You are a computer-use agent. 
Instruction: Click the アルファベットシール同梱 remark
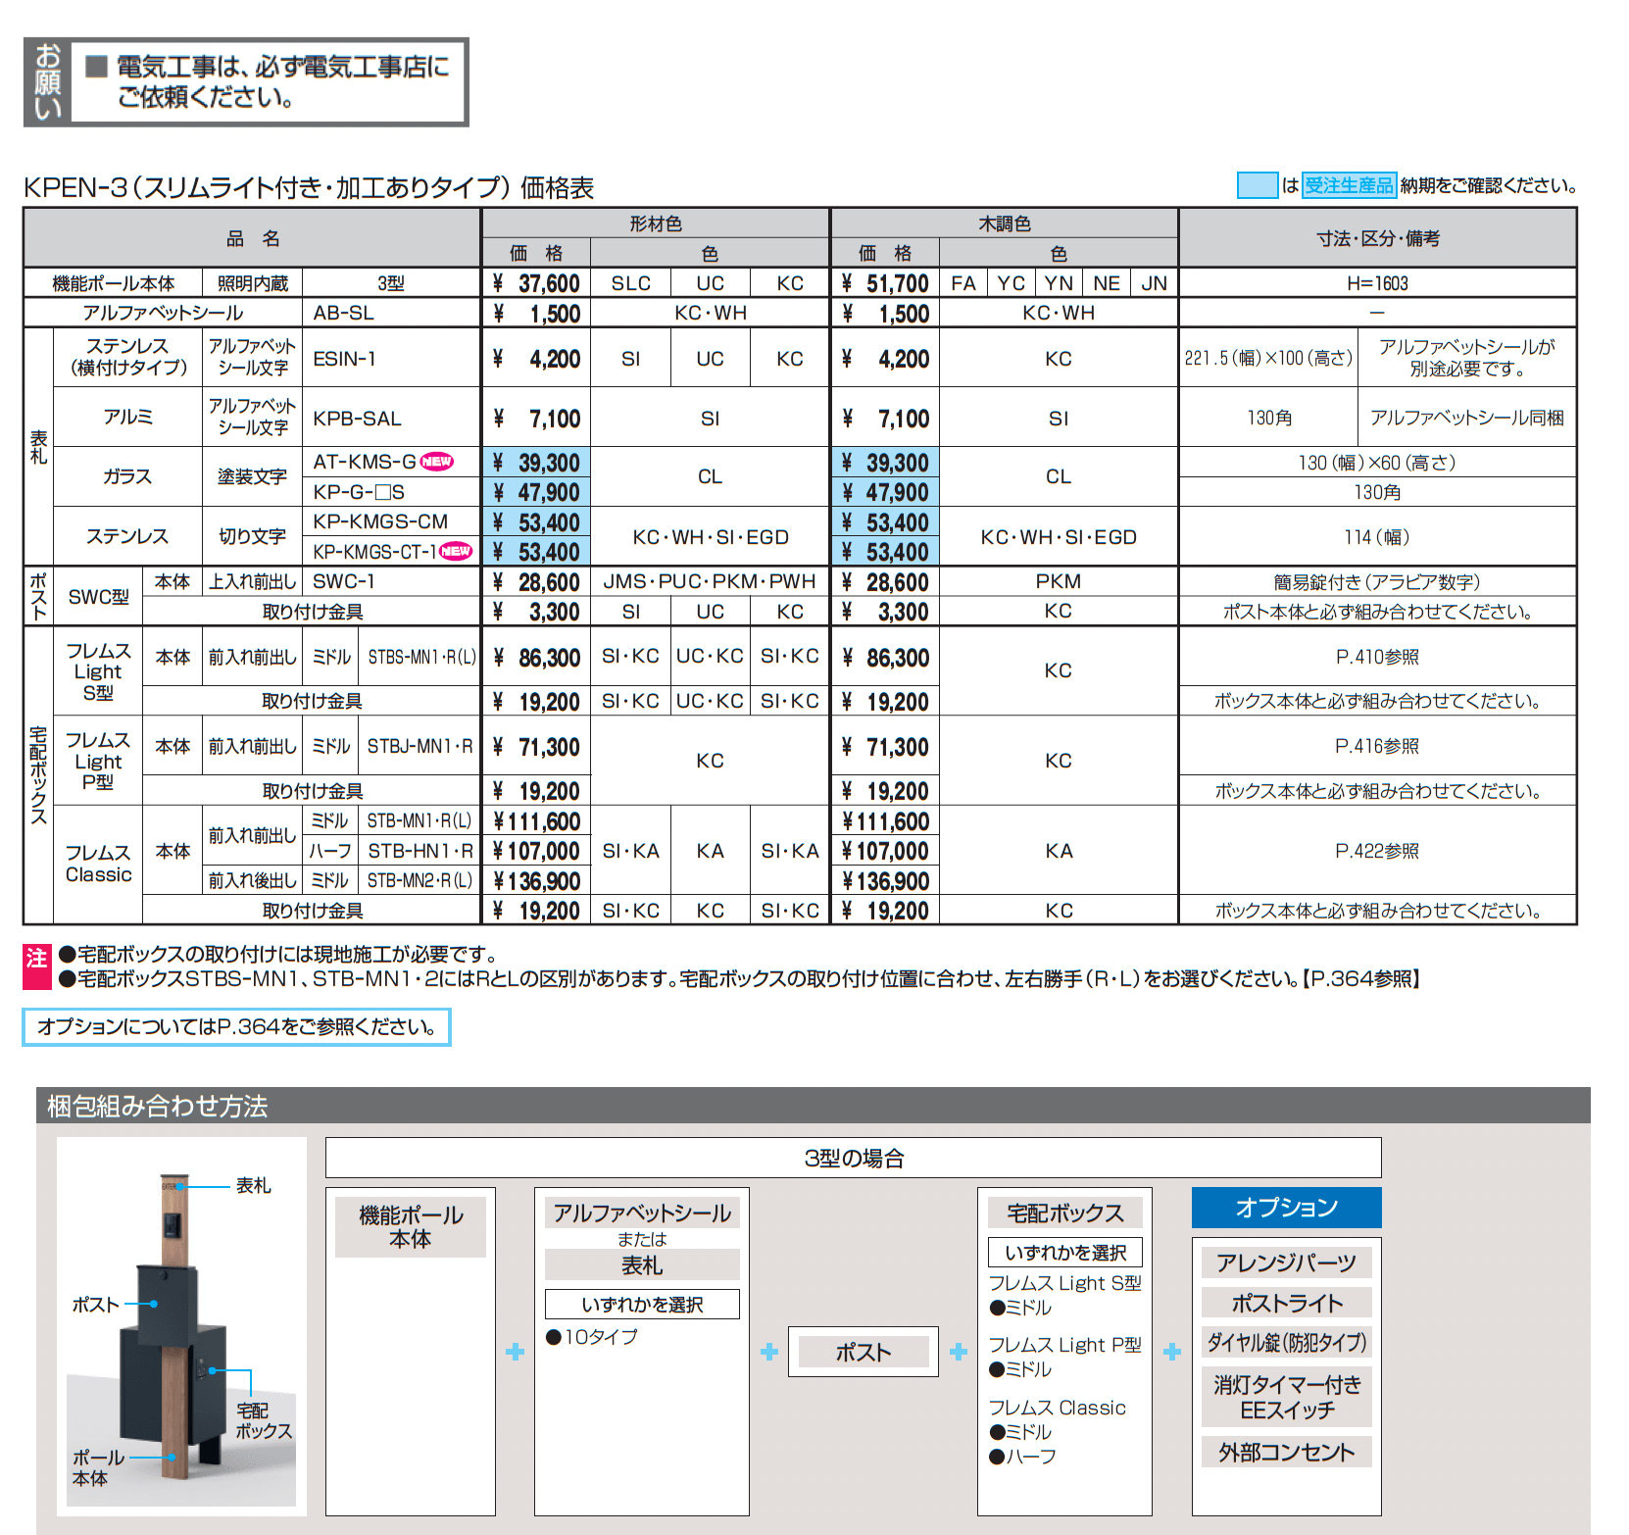(x=1466, y=418)
